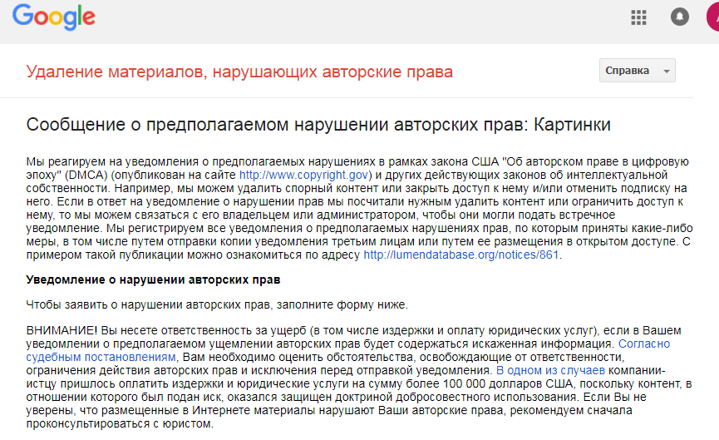This screenshot has width=719, height=440.
Task: Click the Google logo
Action: (54, 17)
